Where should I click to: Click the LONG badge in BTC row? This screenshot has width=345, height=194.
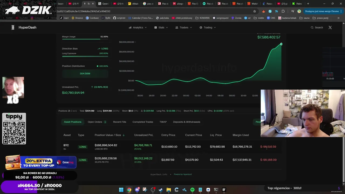pyautogui.click(x=82, y=147)
